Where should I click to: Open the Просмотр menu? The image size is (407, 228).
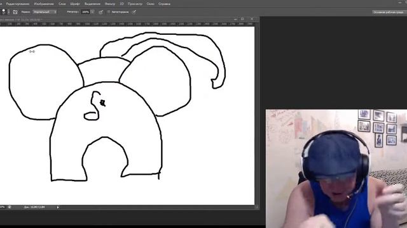[x=135, y=4]
